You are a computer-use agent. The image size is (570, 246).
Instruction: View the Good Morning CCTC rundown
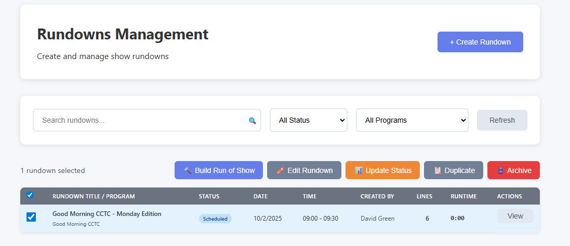pyautogui.click(x=515, y=216)
